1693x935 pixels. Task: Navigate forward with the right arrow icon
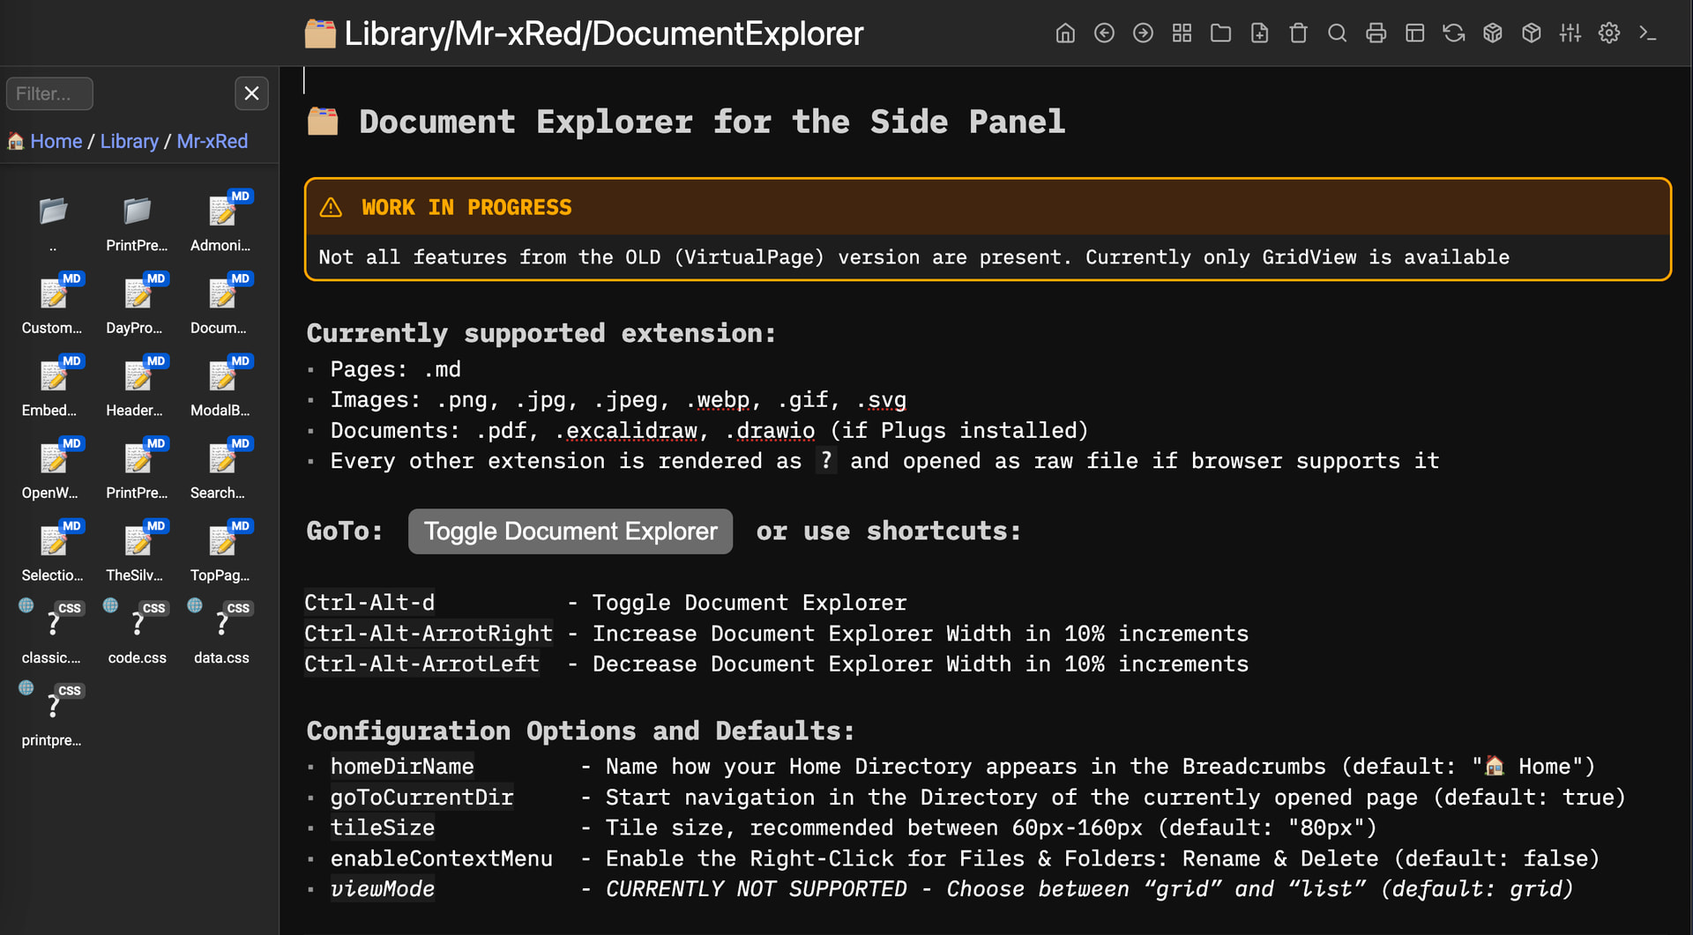click(1143, 33)
